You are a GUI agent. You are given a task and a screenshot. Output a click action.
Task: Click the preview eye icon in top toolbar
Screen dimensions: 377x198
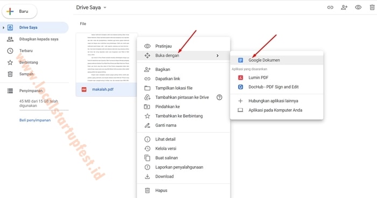(x=358, y=8)
